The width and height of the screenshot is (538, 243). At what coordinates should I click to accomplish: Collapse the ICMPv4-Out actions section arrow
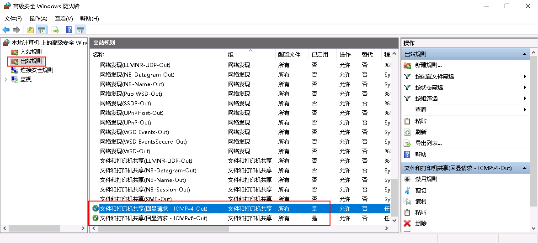[x=524, y=168]
